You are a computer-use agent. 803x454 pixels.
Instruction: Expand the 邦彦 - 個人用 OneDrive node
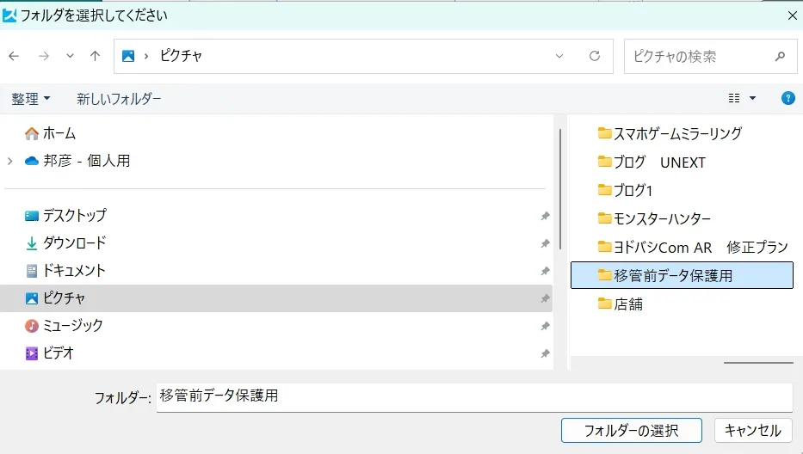[10, 161]
